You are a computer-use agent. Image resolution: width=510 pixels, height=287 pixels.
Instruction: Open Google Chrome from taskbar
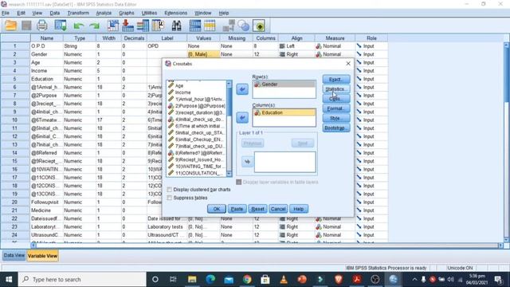pos(247,279)
